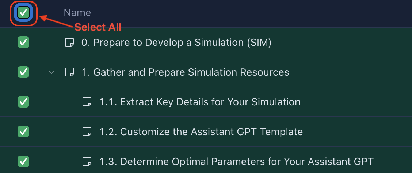
Task: Click the note icon for '0. Prepare to Develop'
Action: click(x=69, y=43)
